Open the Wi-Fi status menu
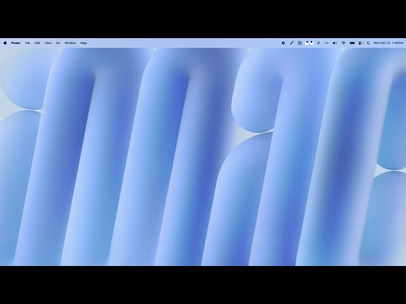 coord(343,43)
